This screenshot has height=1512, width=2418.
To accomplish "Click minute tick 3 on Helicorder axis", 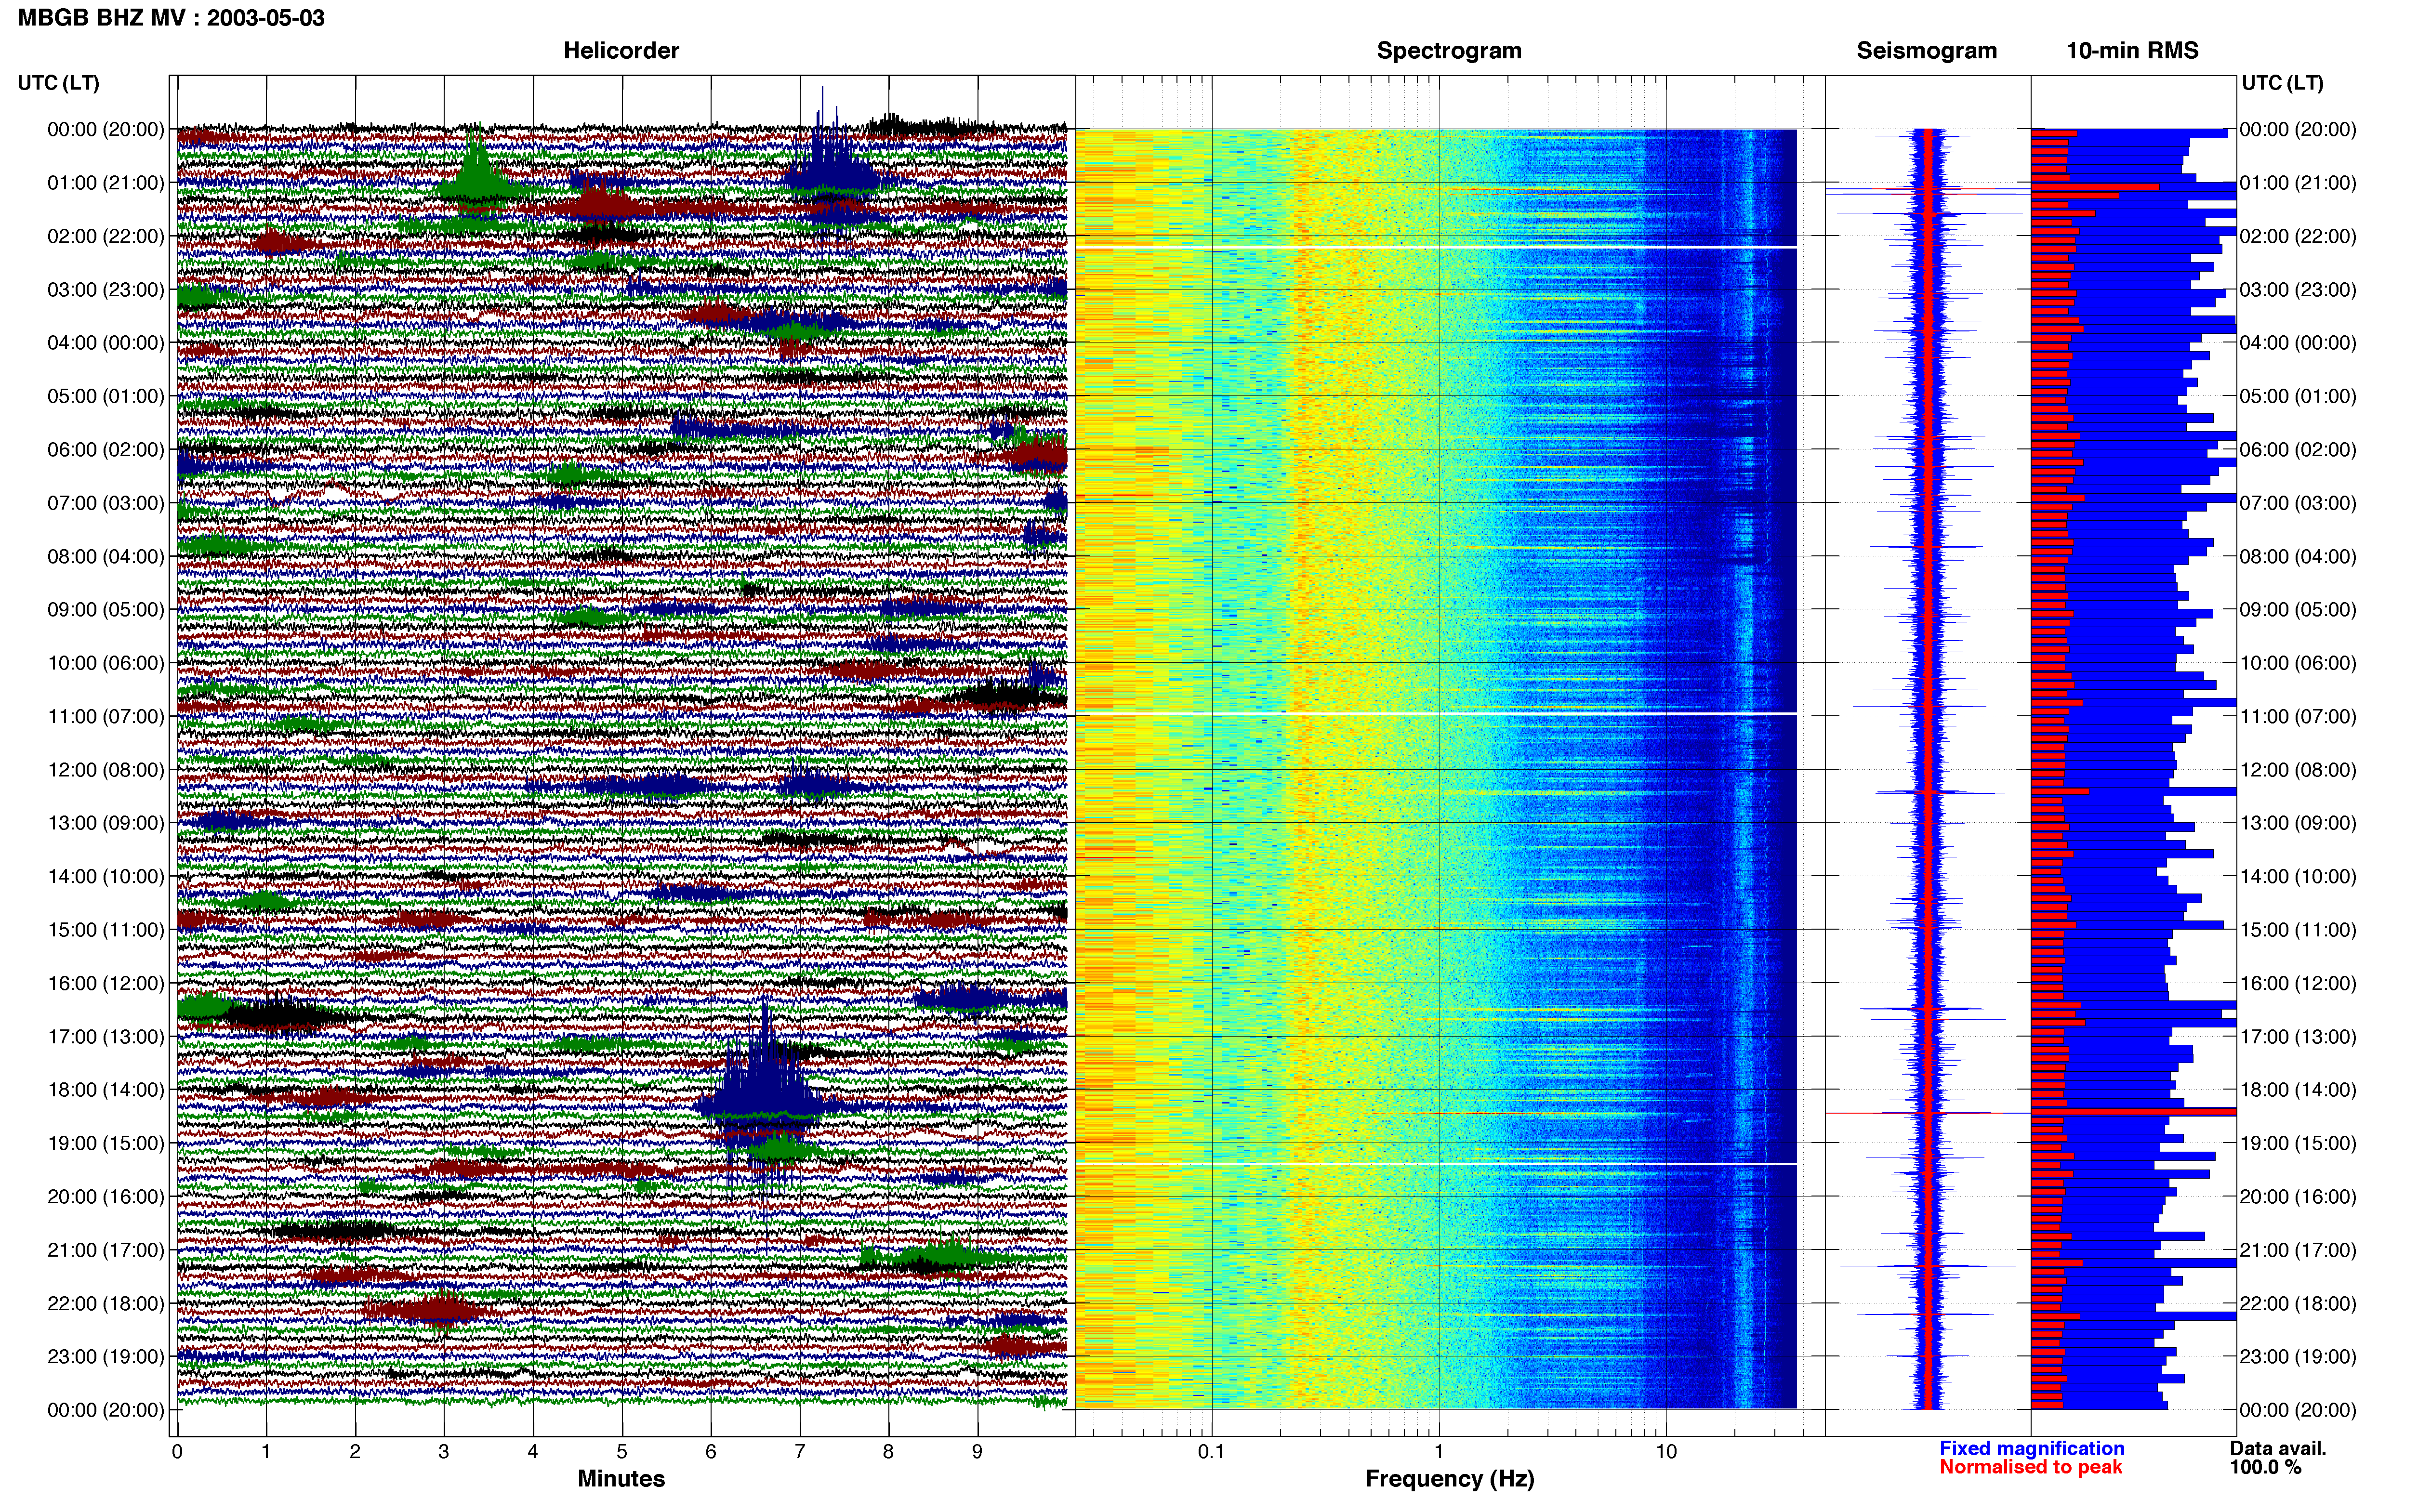I will (x=444, y=1452).
